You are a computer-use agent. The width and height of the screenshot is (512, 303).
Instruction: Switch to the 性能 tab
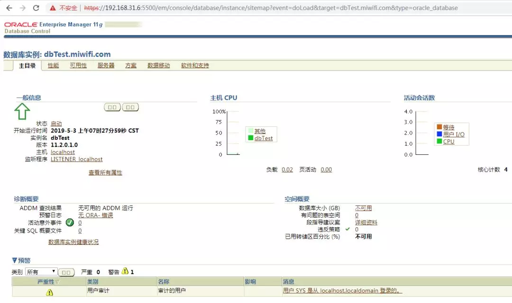pyautogui.click(x=53, y=65)
